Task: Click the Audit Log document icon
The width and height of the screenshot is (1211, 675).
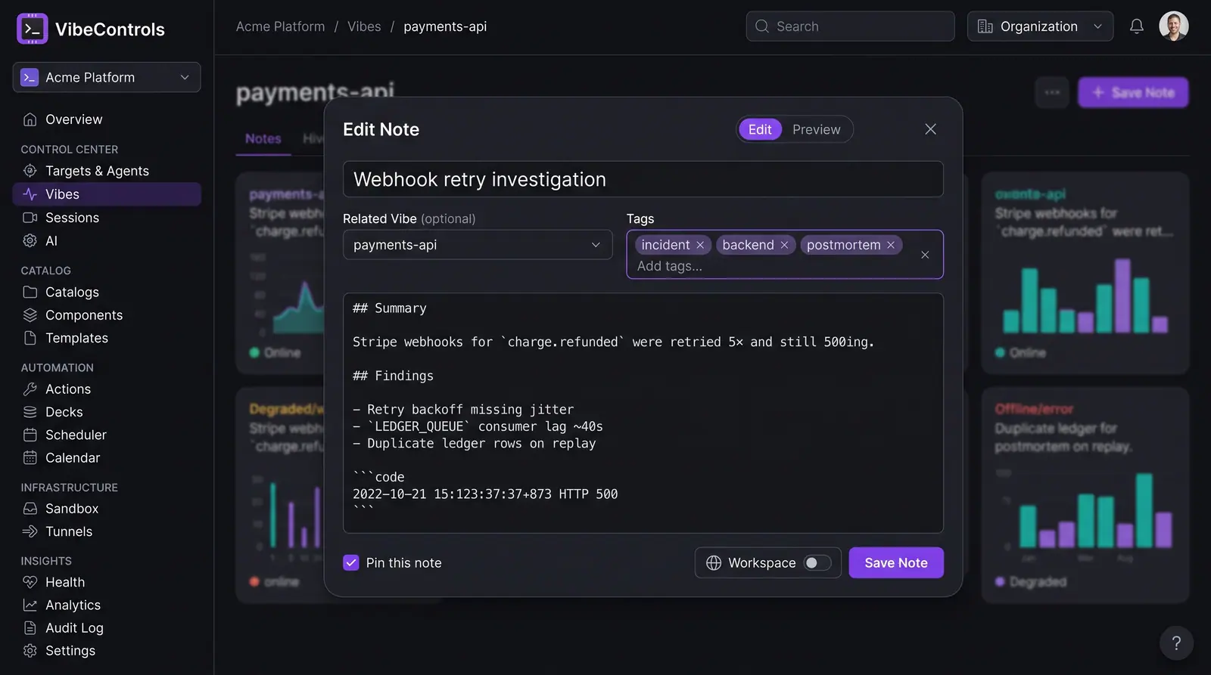Action: (x=30, y=628)
